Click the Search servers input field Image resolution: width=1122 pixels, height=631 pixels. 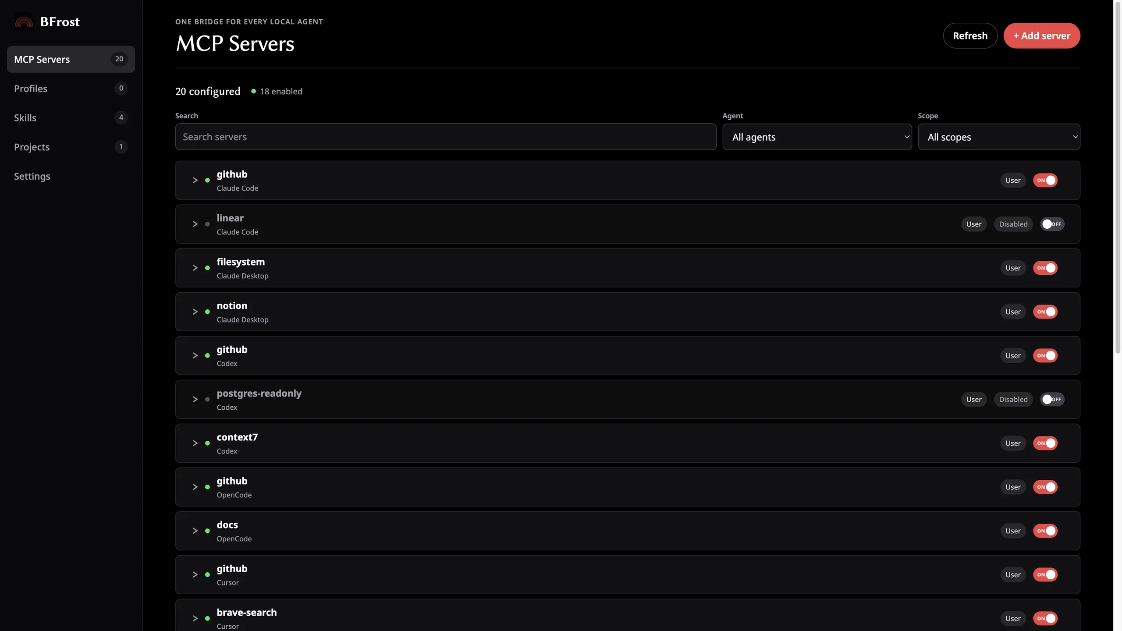click(446, 137)
